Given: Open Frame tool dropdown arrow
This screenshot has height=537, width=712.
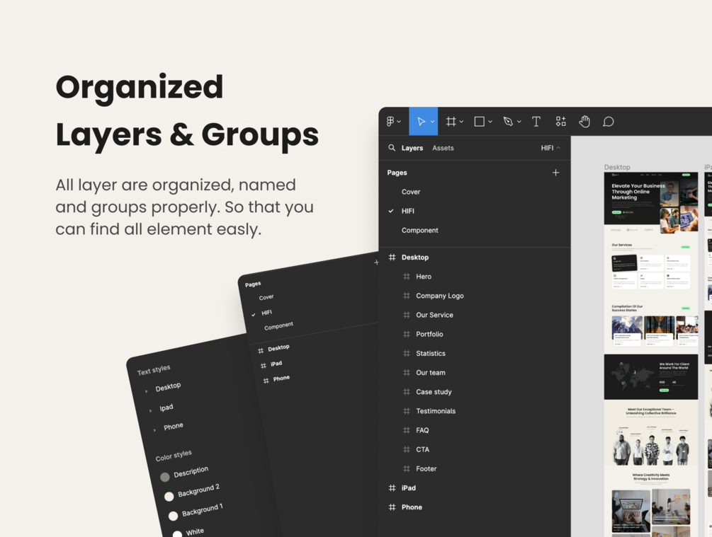Looking at the screenshot, I should click(461, 122).
